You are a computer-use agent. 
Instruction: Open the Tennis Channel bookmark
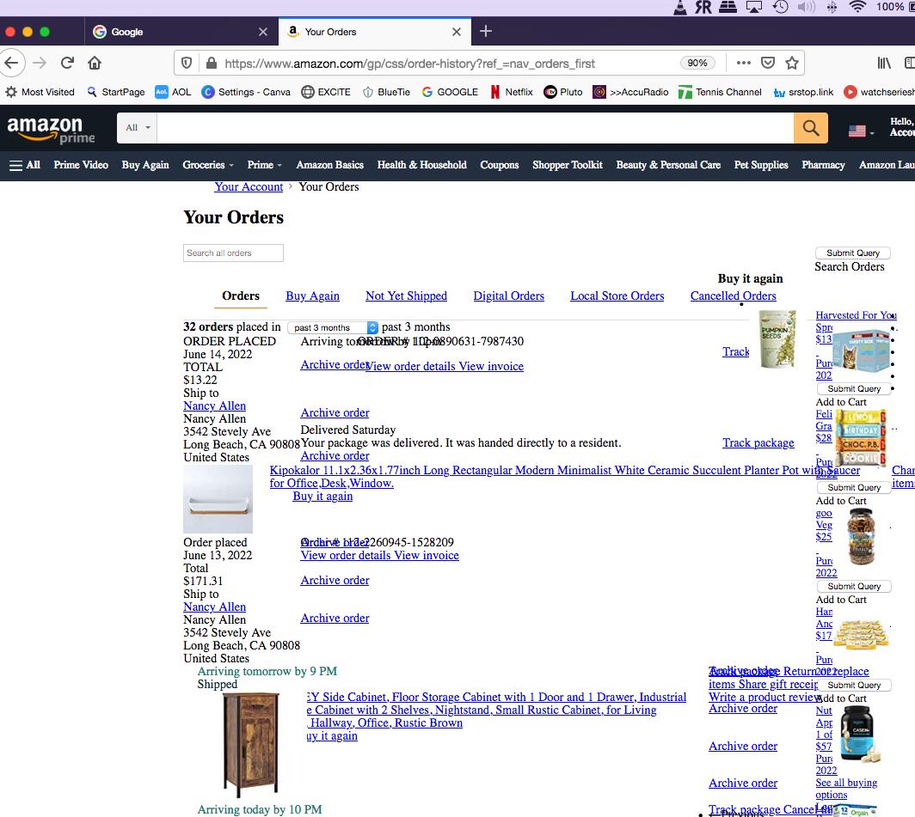(720, 92)
